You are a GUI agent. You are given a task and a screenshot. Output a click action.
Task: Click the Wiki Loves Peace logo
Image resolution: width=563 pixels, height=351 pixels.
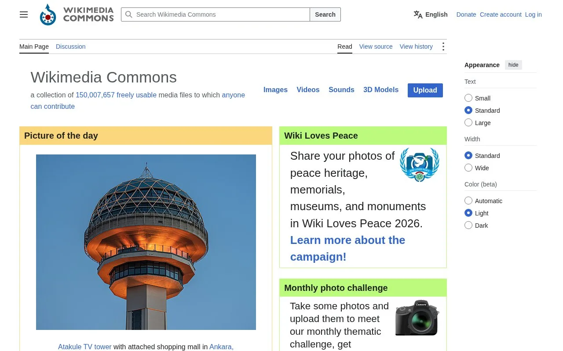coord(420,165)
